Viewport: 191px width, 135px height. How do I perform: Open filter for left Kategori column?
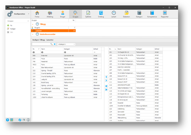coord(65,52)
